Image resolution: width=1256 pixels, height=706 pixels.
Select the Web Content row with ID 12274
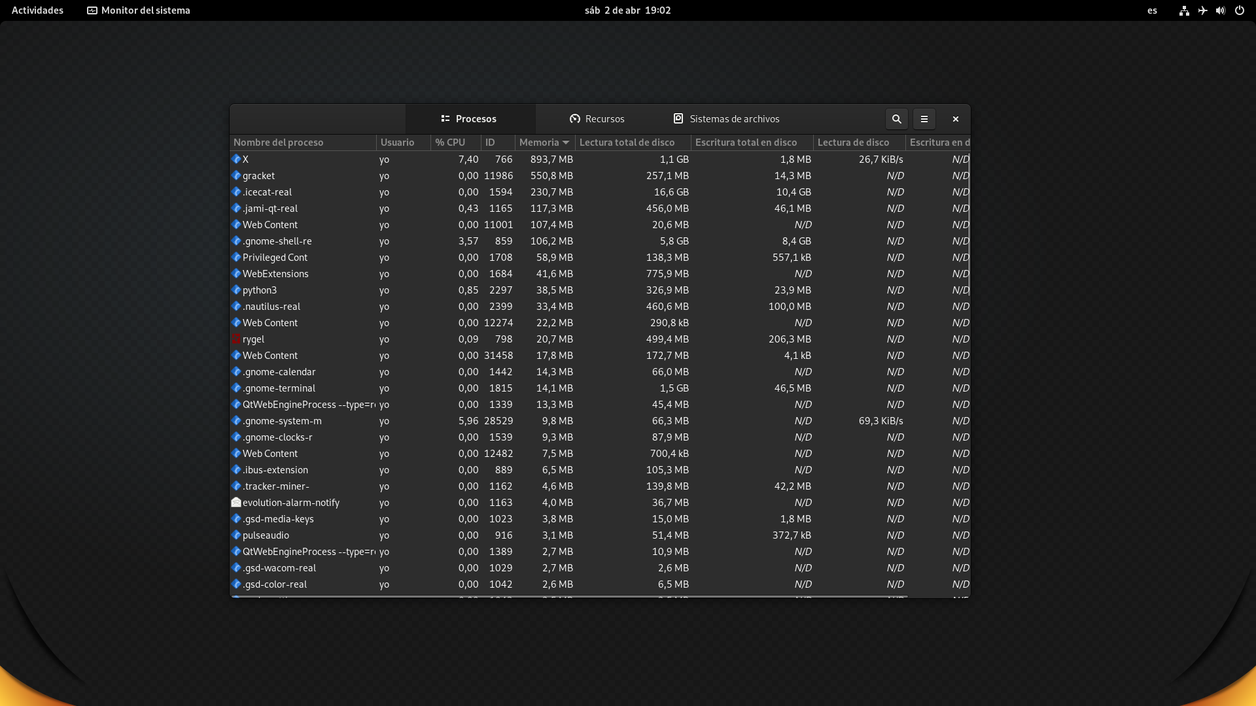click(x=599, y=323)
